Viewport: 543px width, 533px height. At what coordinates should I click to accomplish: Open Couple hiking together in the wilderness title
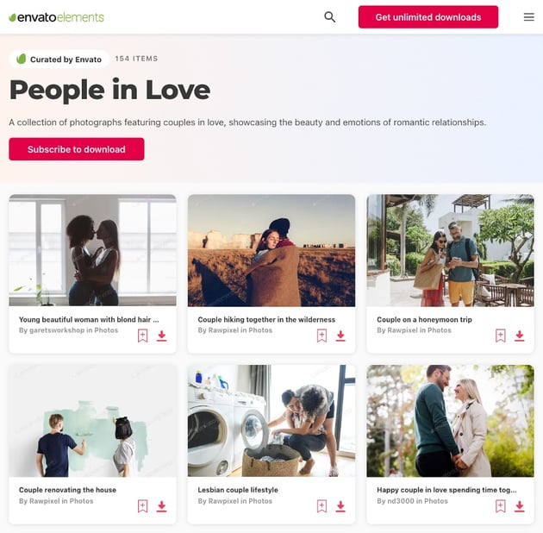point(266,319)
